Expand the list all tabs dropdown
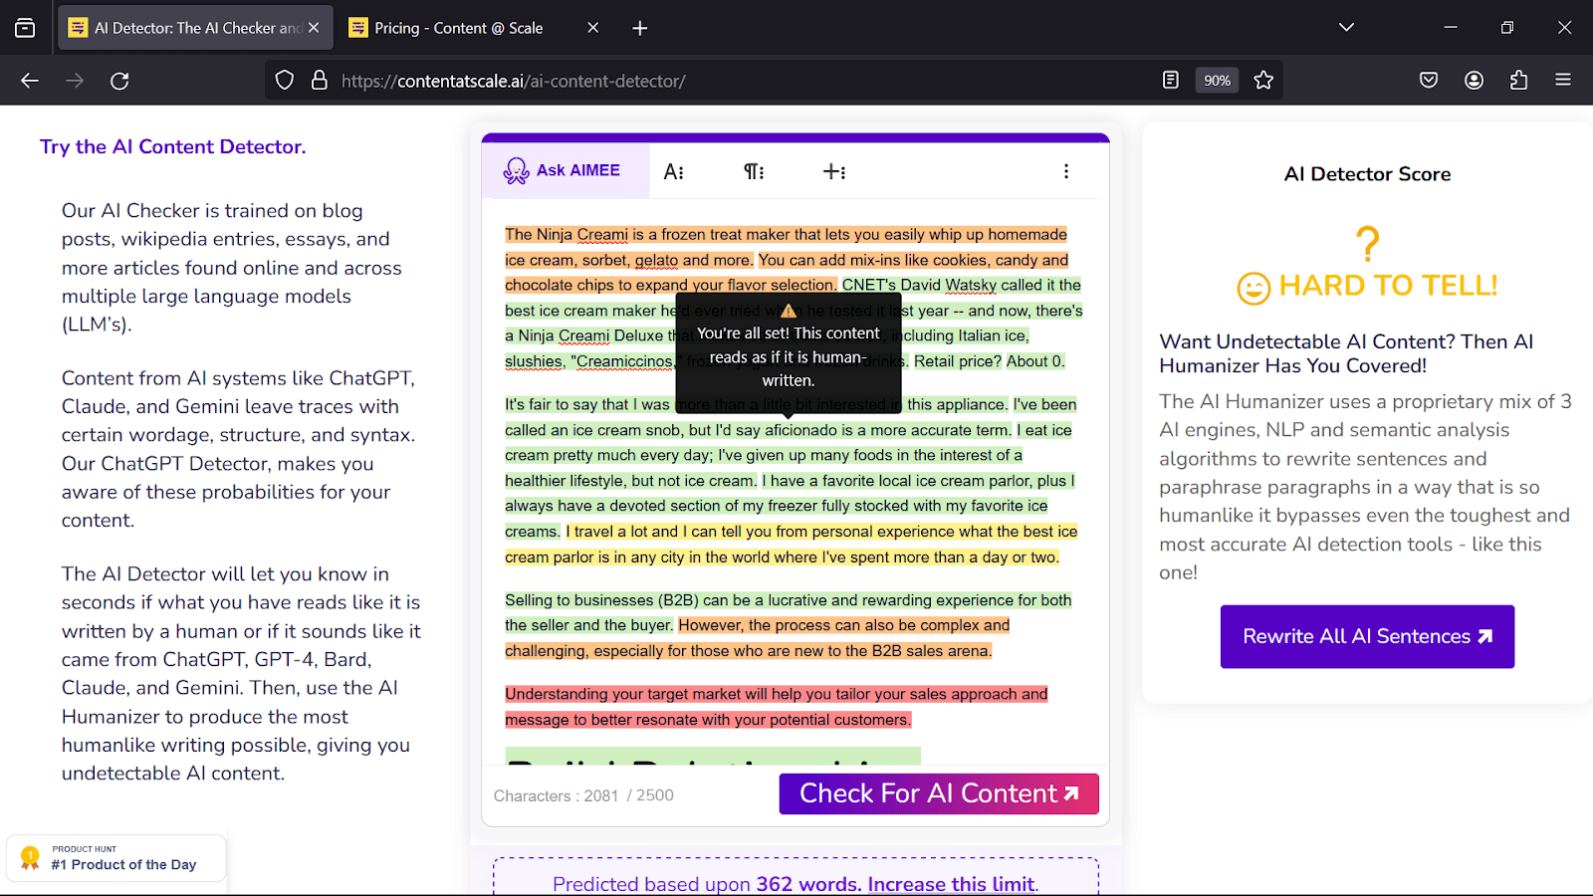Viewport: 1593px width, 896px height. 1346,28
